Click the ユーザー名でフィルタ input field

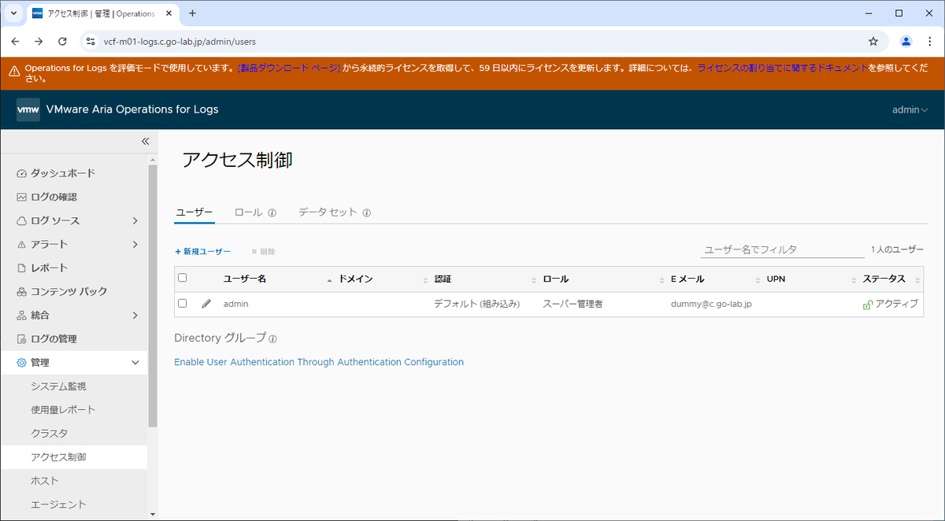pyautogui.click(x=783, y=249)
